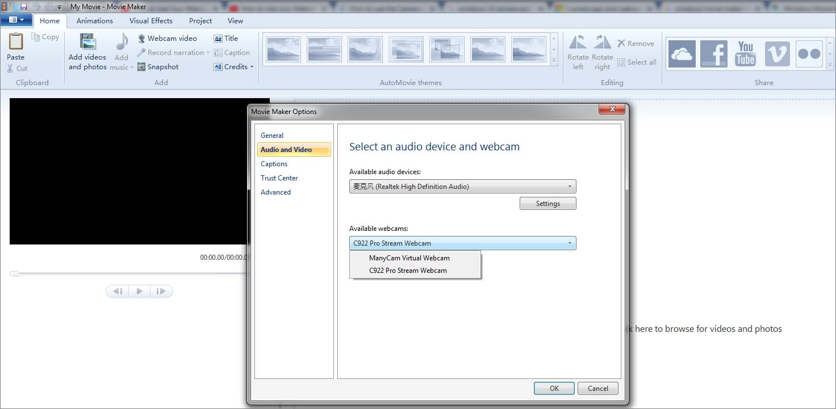Select Audio and Video options category
Screen dimensions: 836x409
(x=294, y=150)
